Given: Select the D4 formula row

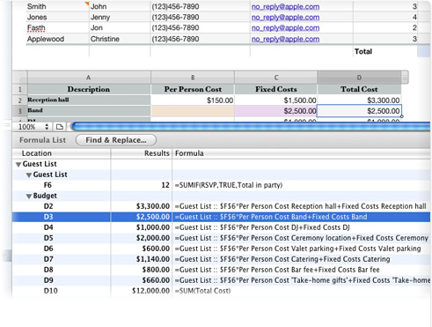Looking at the screenshot, I should tap(222, 227).
